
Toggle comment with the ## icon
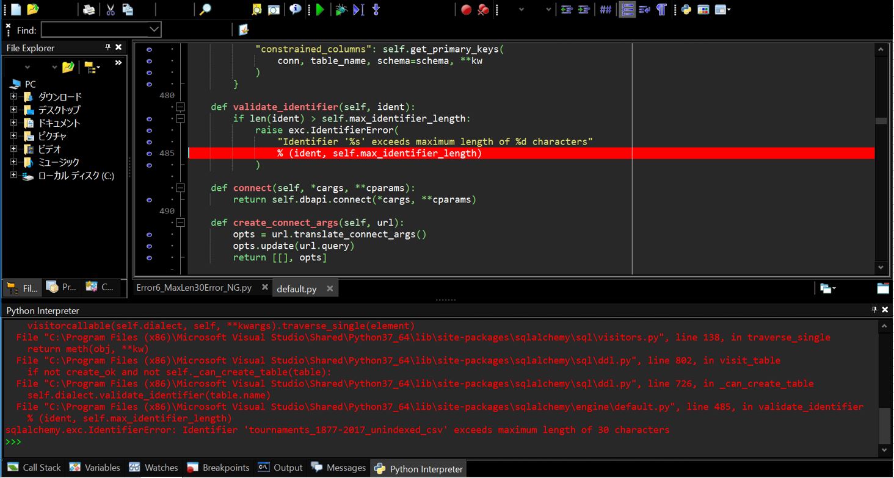click(x=605, y=10)
